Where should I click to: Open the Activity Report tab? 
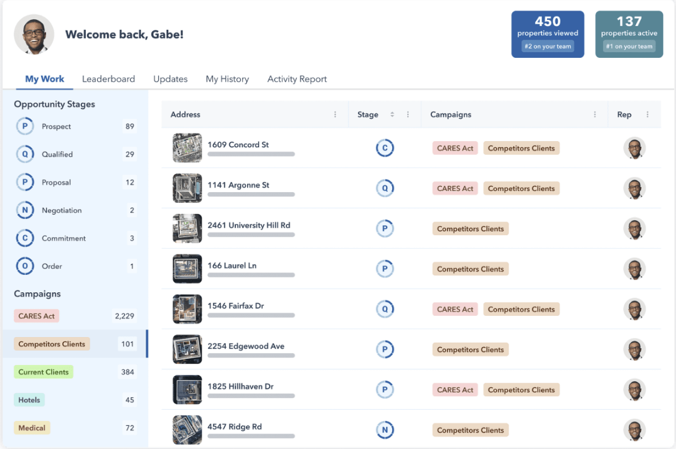(x=297, y=79)
